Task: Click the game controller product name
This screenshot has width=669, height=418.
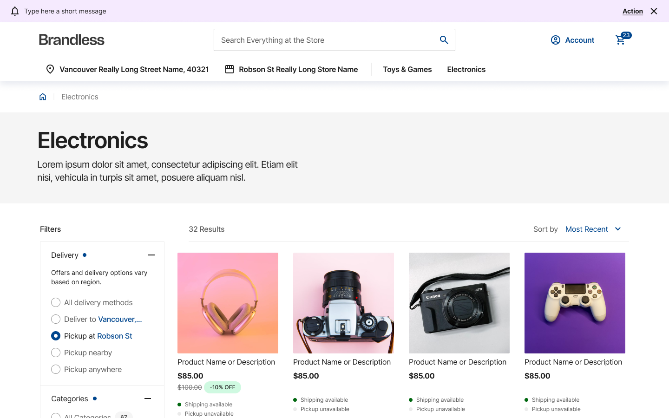Action: click(x=573, y=362)
